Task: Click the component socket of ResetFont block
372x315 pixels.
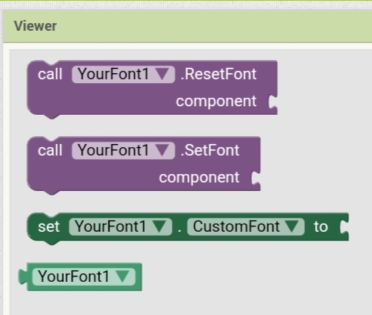Action: click(273, 102)
